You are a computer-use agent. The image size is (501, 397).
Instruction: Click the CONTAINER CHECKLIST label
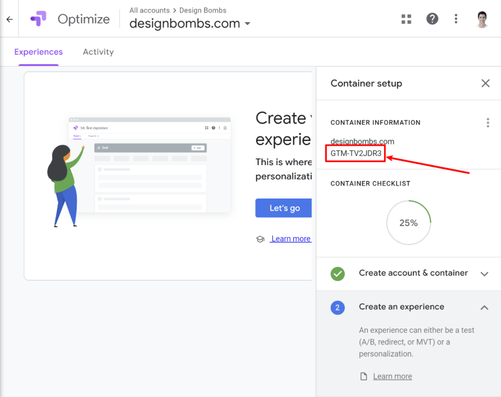click(370, 184)
